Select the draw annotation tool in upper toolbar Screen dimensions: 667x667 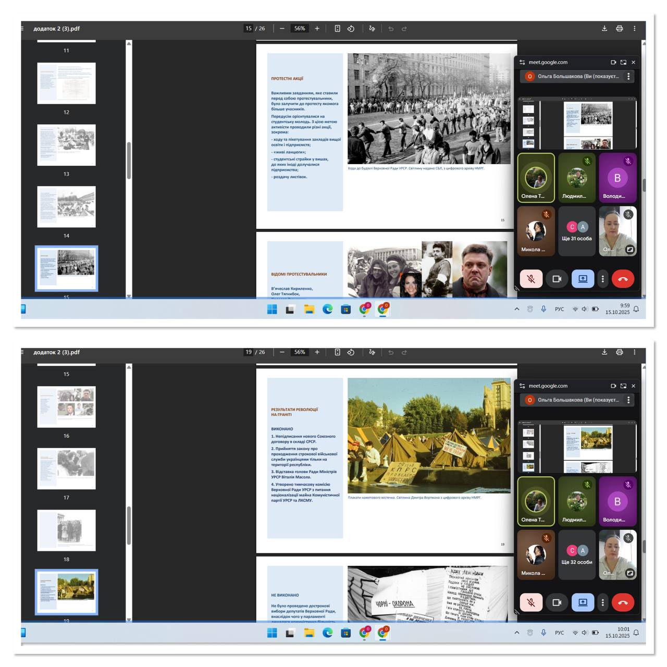pos(372,29)
